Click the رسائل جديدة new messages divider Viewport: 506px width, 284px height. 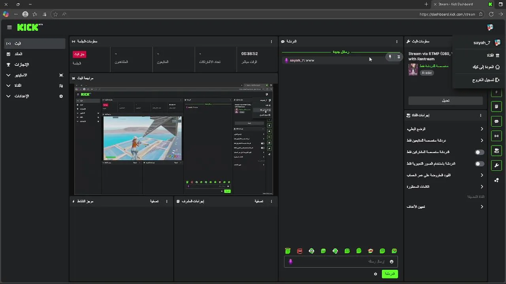coord(341,52)
